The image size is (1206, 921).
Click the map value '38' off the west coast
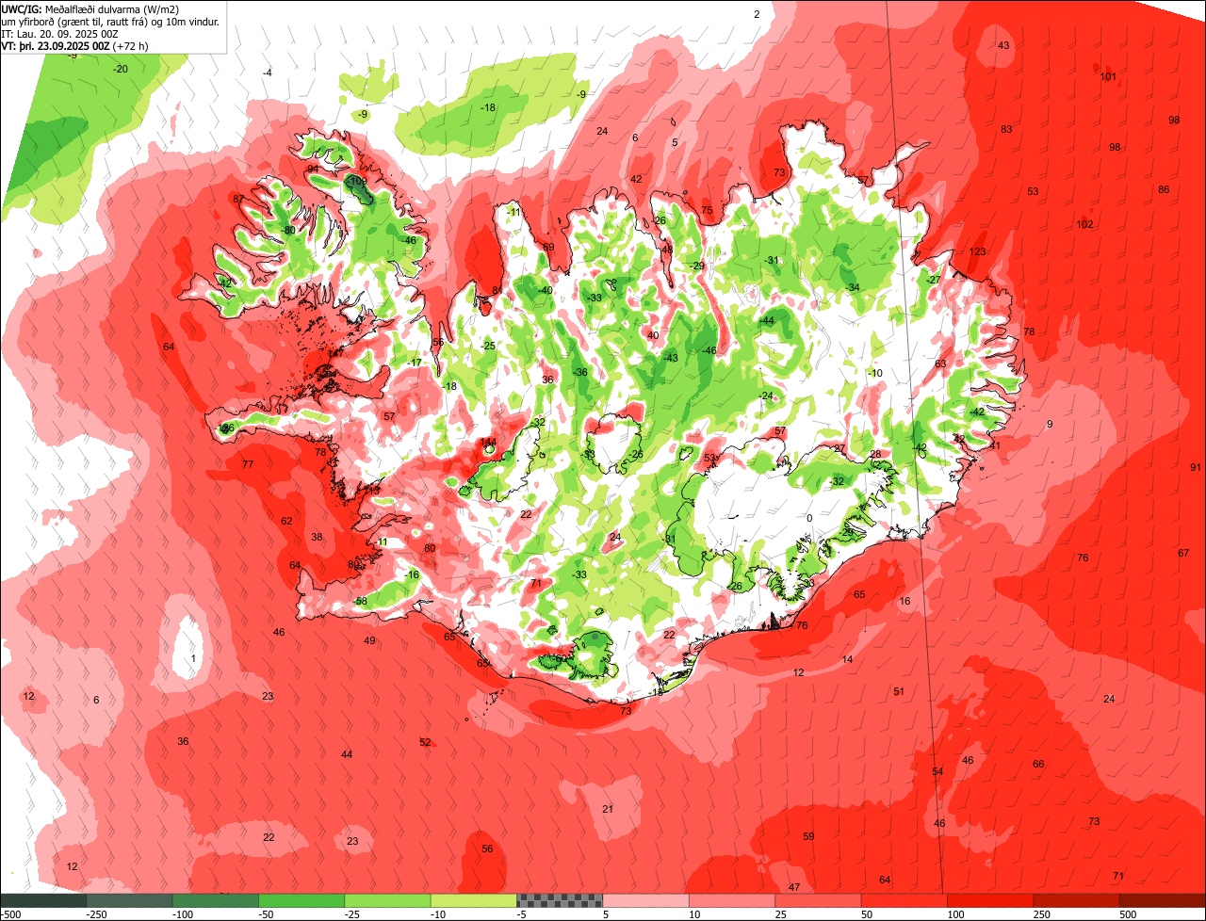coord(317,537)
